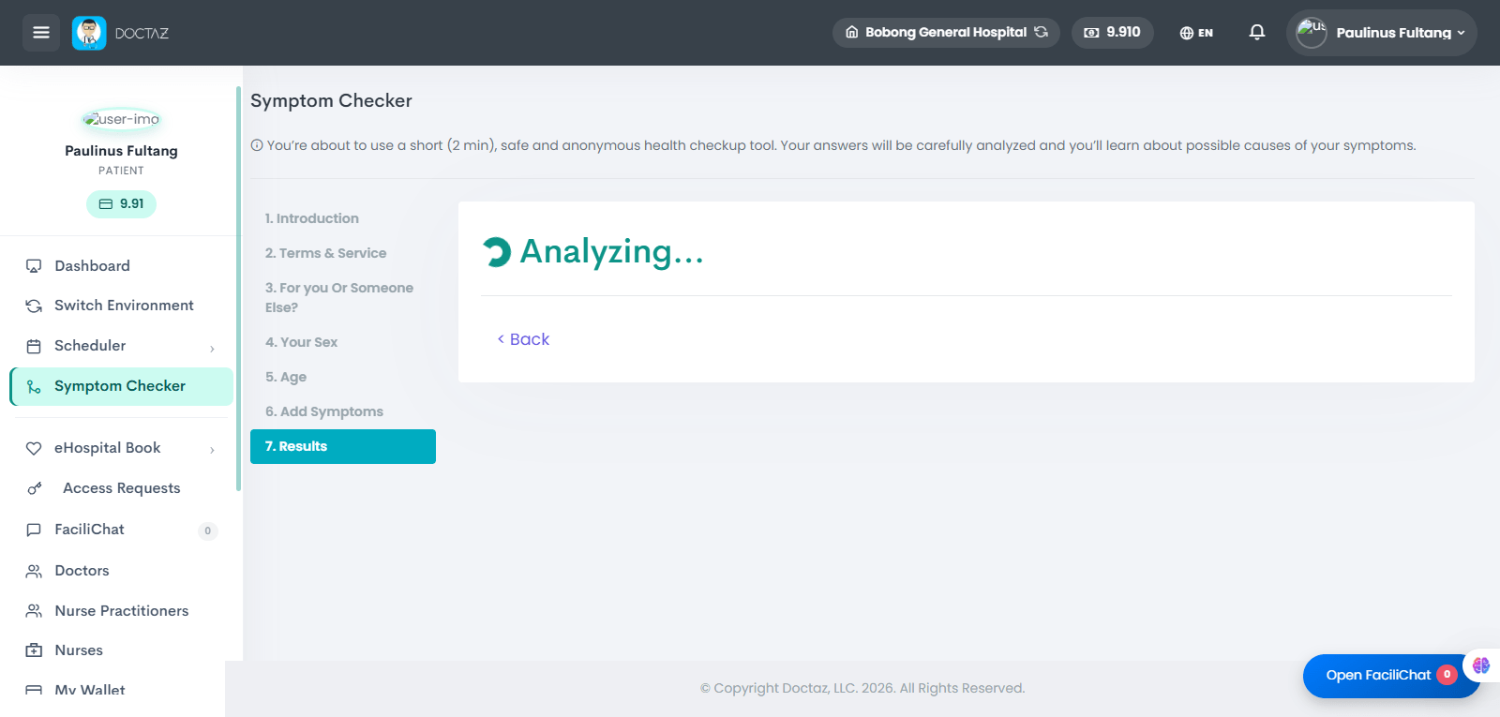Open the EN language selector

1196,33
